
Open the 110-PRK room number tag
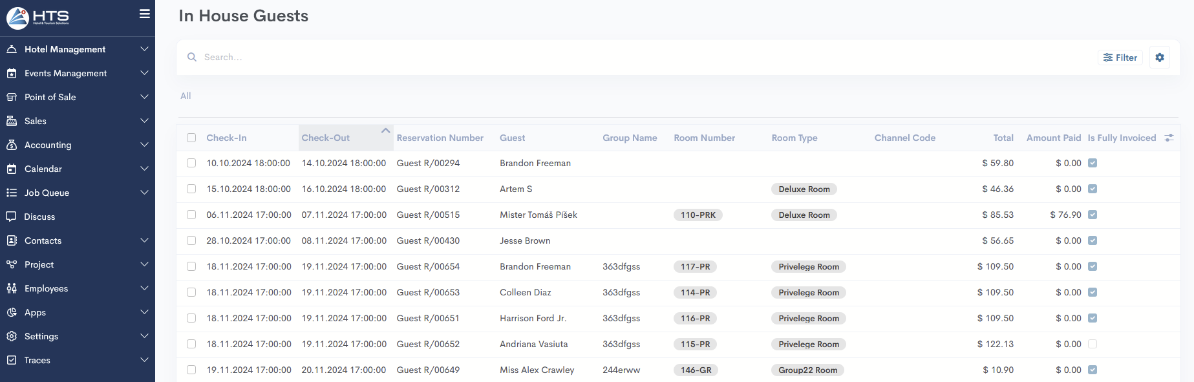[698, 215]
